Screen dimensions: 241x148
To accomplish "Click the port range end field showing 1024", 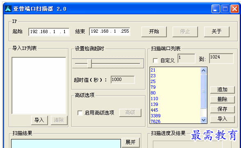I will [221, 58].
